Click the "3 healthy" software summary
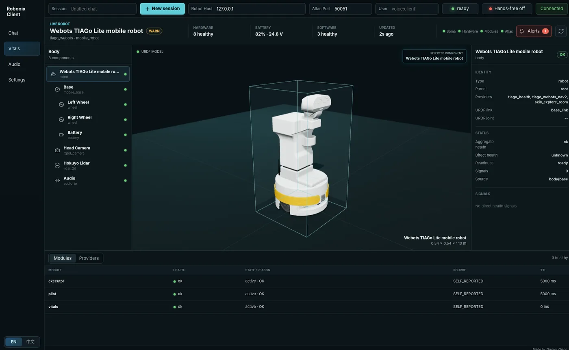 pos(327,34)
